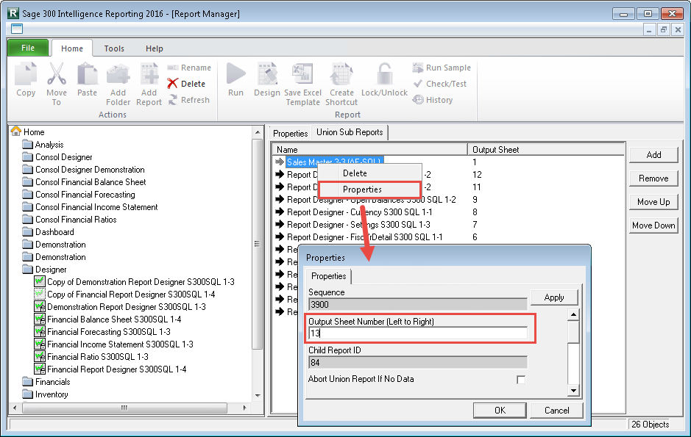The image size is (691, 437).
Task: Click the tree scrollbar down arrow
Action: (x=258, y=395)
